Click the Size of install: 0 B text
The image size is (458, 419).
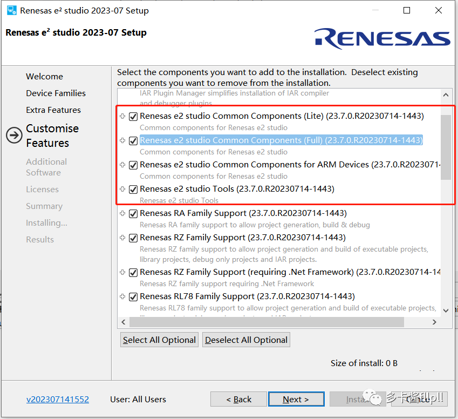pyautogui.click(x=364, y=363)
